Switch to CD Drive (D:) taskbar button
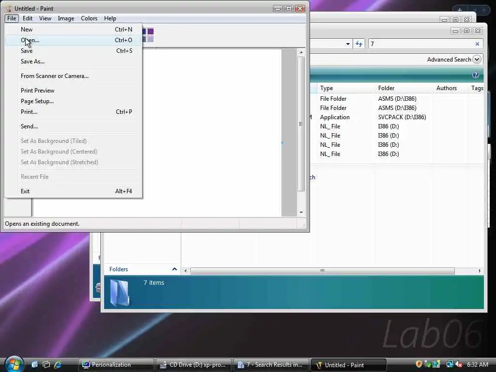 [194, 365]
